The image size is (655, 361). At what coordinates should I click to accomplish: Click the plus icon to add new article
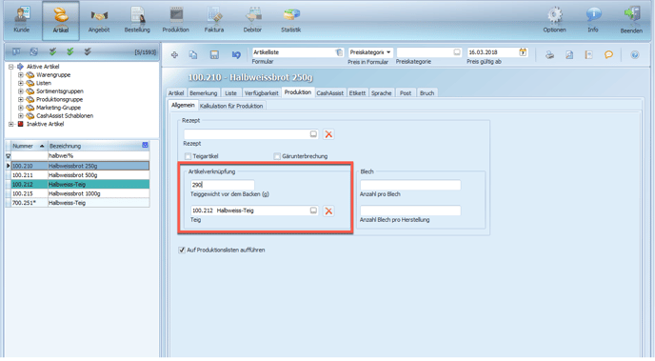pyautogui.click(x=174, y=54)
